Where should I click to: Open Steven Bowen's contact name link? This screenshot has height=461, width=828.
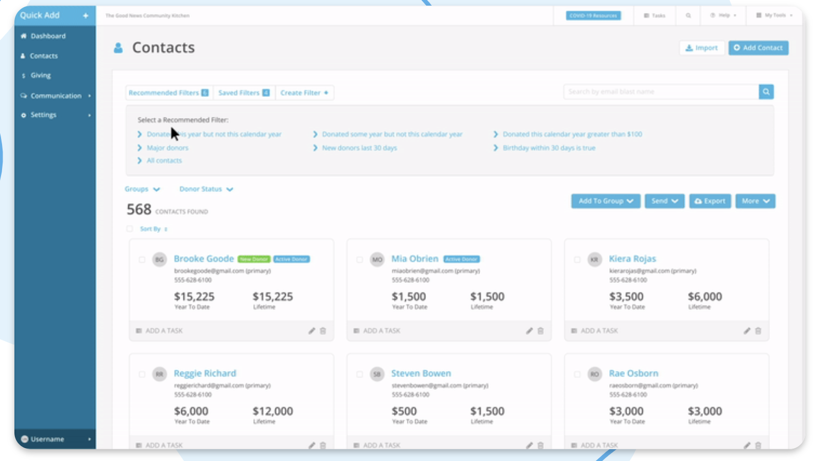point(421,374)
